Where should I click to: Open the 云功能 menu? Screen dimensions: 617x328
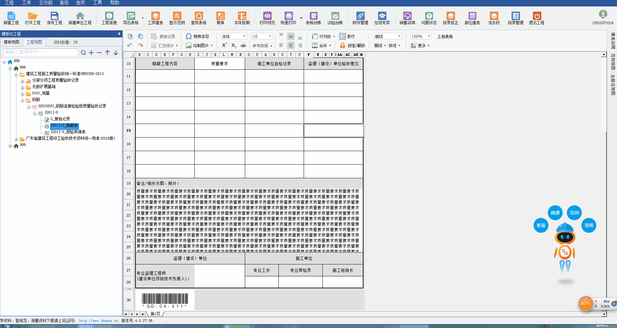click(46, 3)
